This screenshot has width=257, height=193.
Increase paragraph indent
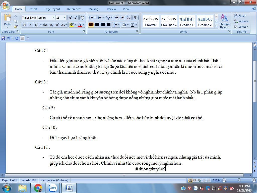coord(122,18)
